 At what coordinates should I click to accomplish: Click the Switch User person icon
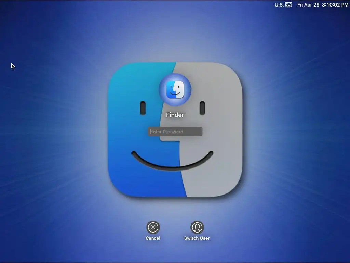pos(197,227)
